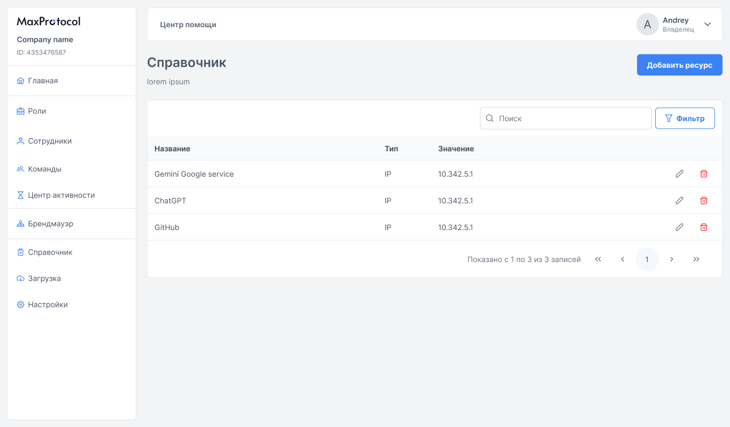Jump to last page with double-right arrow
730x427 pixels.
(x=696, y=259)
